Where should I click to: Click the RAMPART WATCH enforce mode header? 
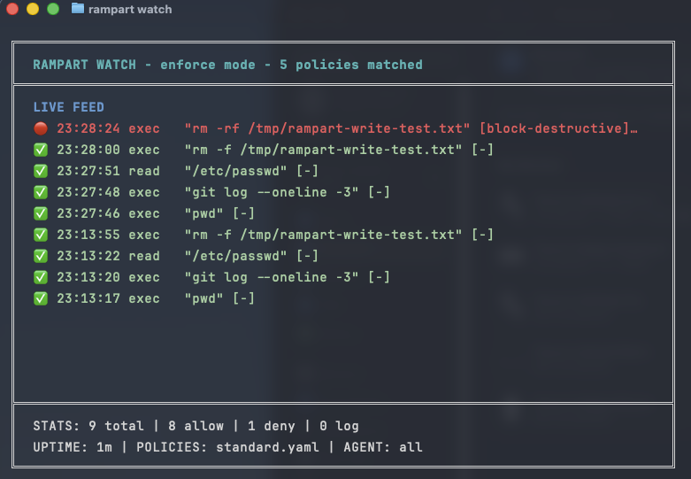[227, 65]
